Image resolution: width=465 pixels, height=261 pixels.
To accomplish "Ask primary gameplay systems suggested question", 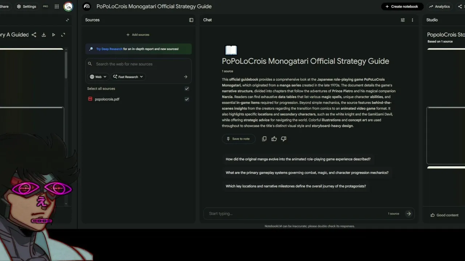I will 307,173.
